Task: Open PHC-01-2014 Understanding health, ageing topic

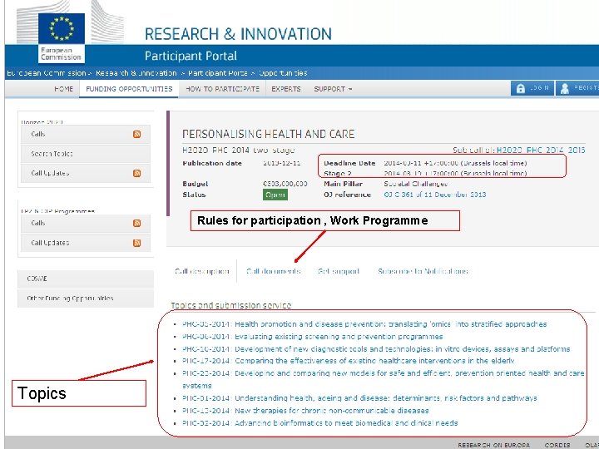Action: pyautogui.click(x=359, y=398)
